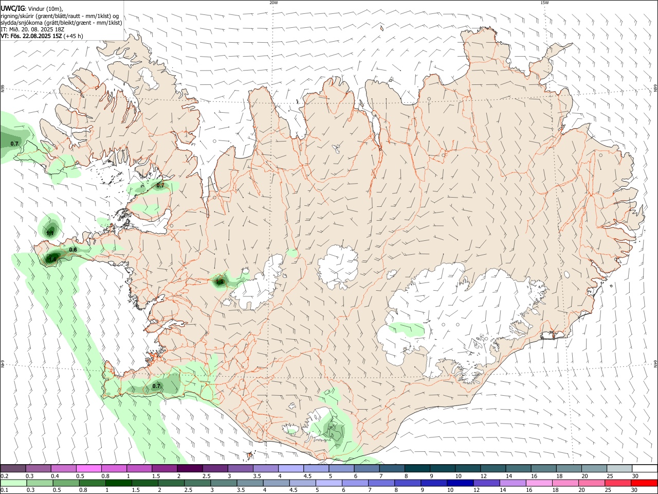This screenshot has width=658, height=494.
Task: Select the grey-blue 3.5–4 rain swatch
Action: tap(250, 483)
